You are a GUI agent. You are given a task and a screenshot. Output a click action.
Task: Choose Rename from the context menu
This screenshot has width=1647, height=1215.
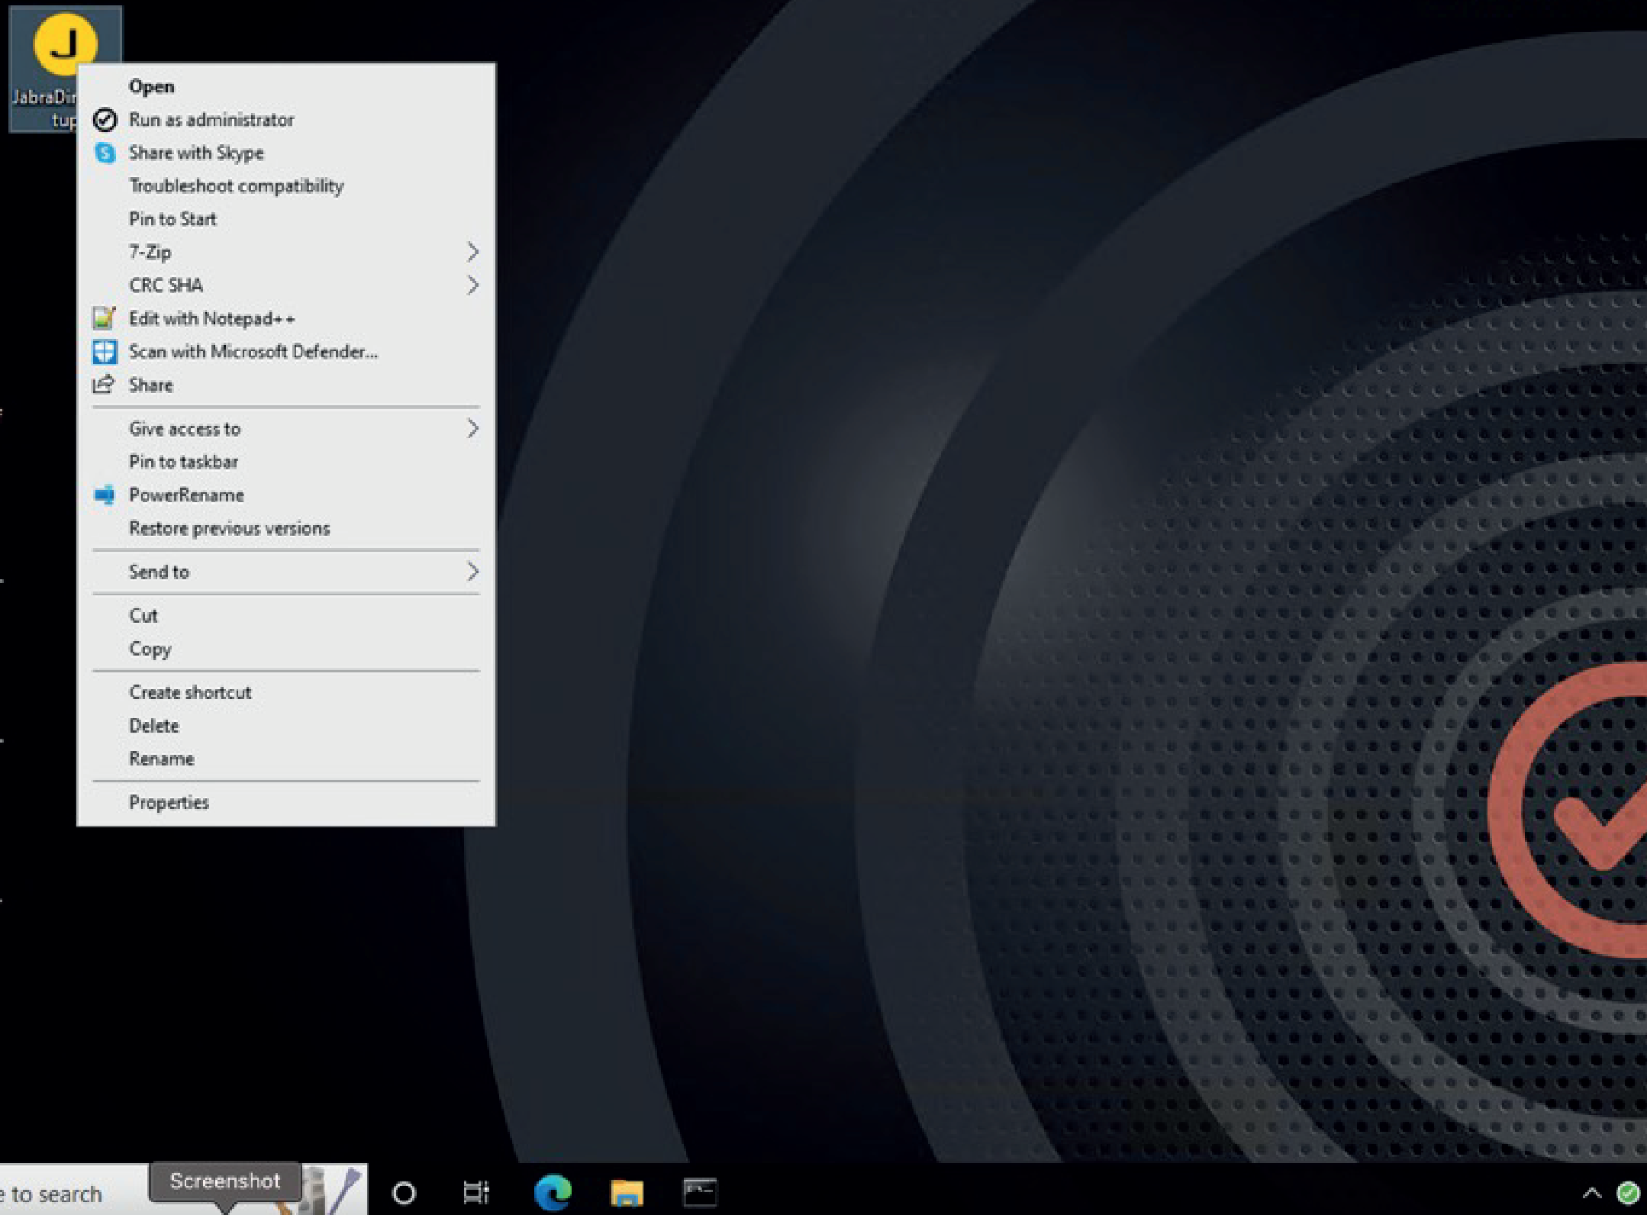click(286, 759)
